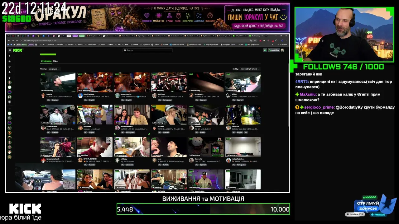Screen dimensions: 399x224
Task: Open ismaelsanchez16's stream thumbnail
Action: click(x=58, y=147)
